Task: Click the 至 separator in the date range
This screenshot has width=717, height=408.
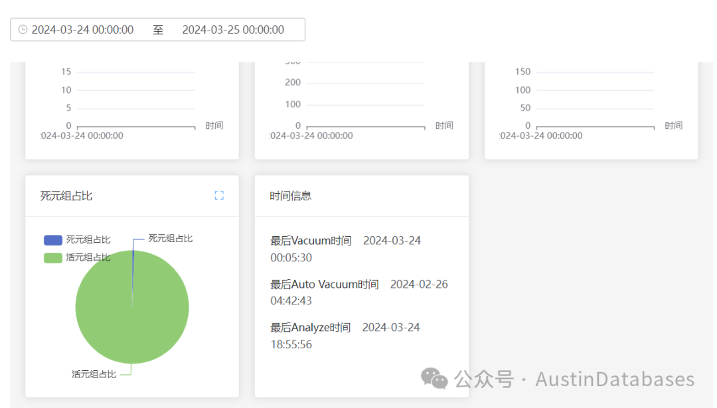Action: (158, 30)
